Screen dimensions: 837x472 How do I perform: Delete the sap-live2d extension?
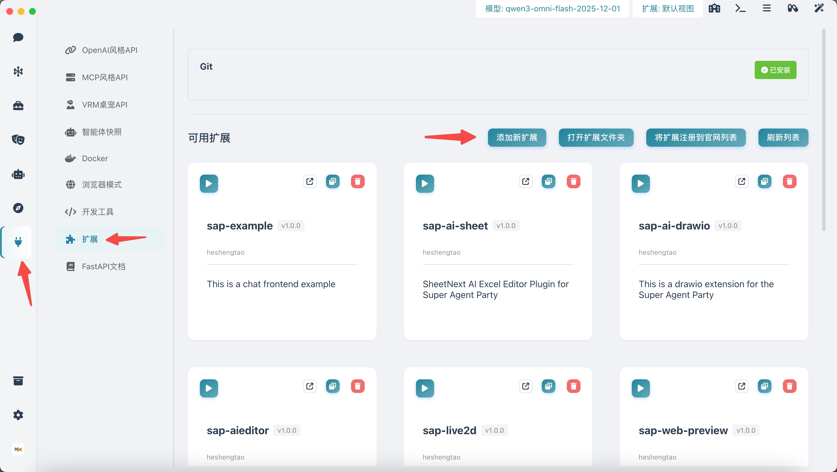point(573,386)
